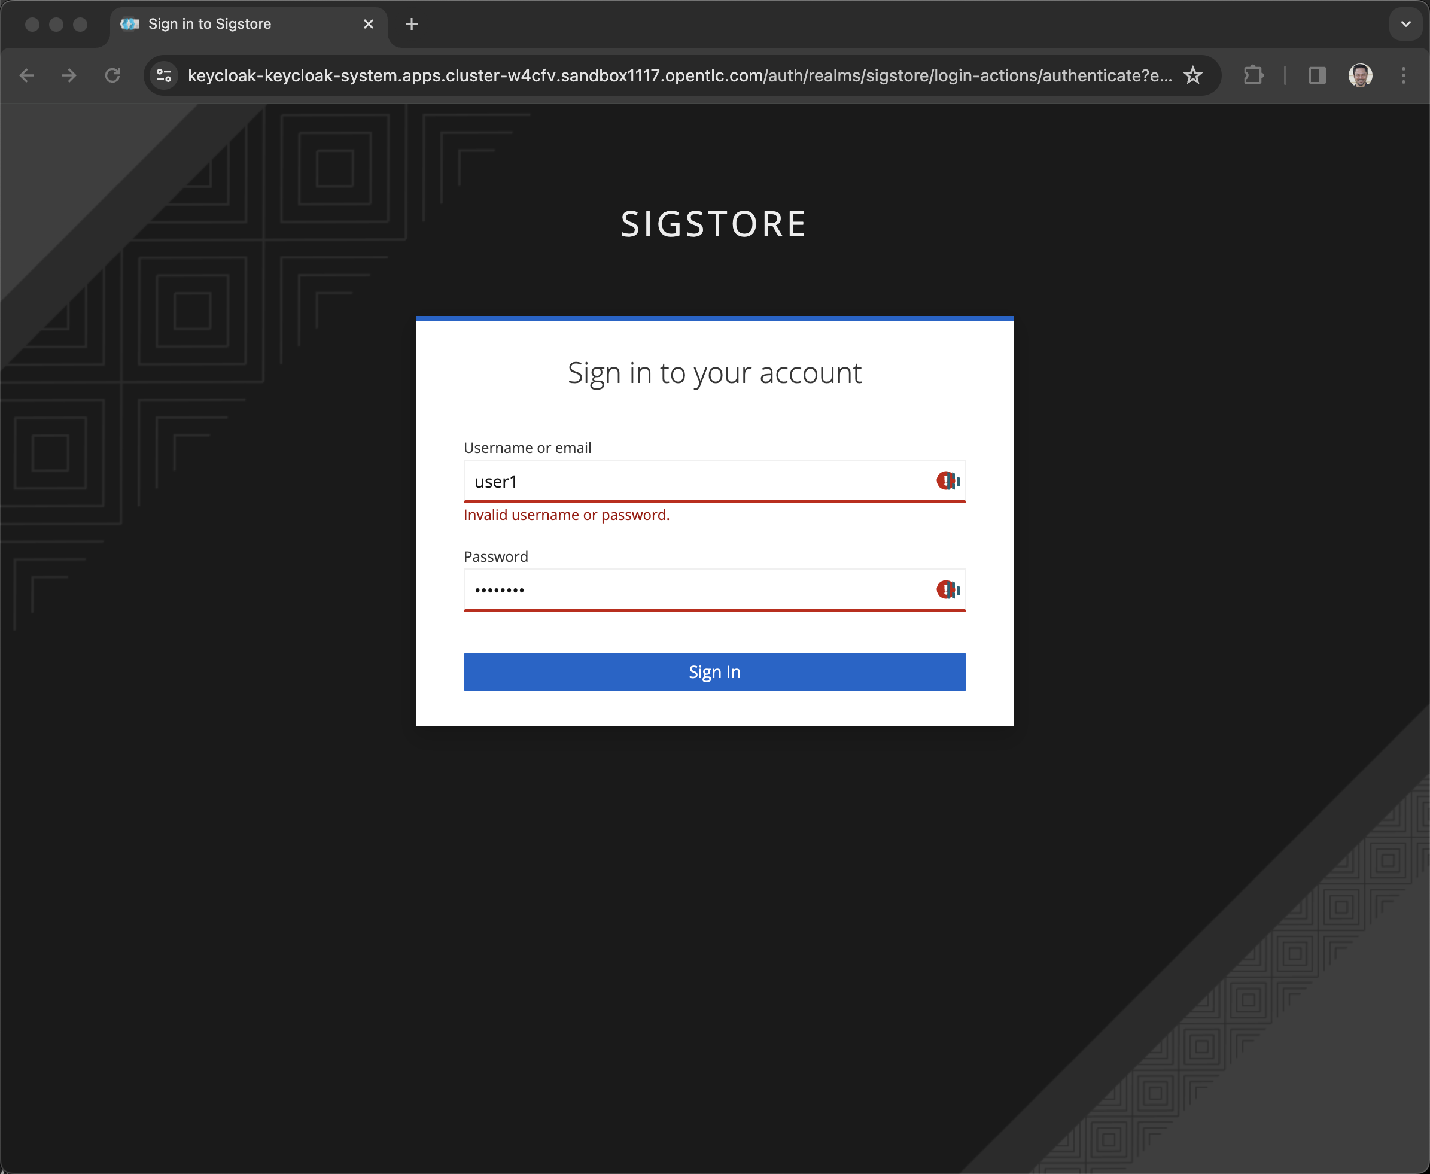Open the Chrome profile avatar
Image resolution: width=1430 pixels, height=1174 pixels.
[x=1359, y=75]
